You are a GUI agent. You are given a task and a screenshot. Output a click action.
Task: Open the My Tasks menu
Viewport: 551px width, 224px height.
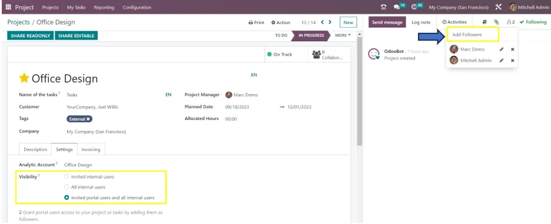77,8
